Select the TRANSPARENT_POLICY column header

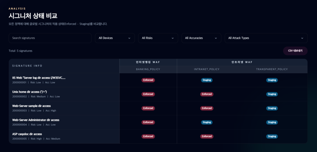[272, 69]
